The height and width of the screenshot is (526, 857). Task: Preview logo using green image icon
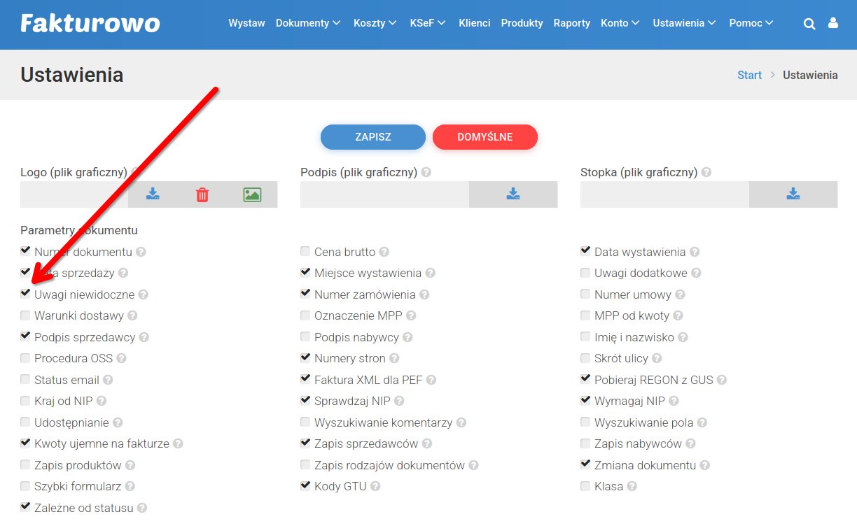[252, 194]
